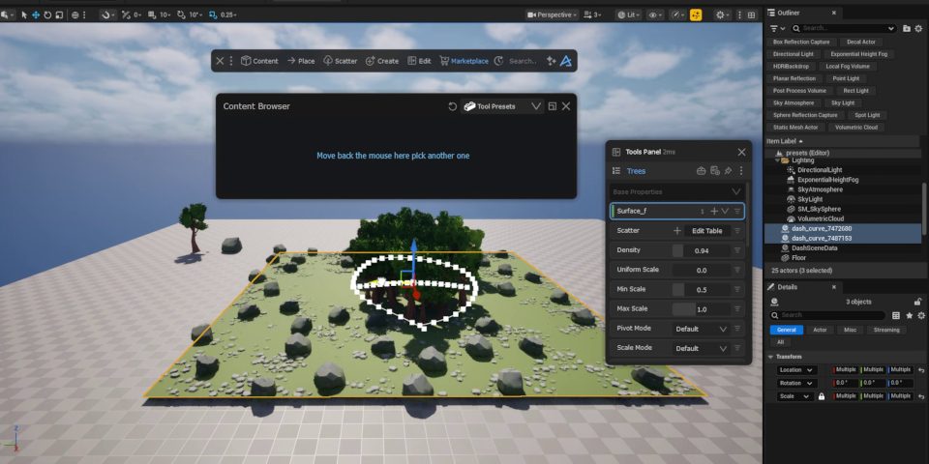The image size is (929, 464).
Task: Open the Marketplace tab in Dash bar
Action: click(464, 61)
